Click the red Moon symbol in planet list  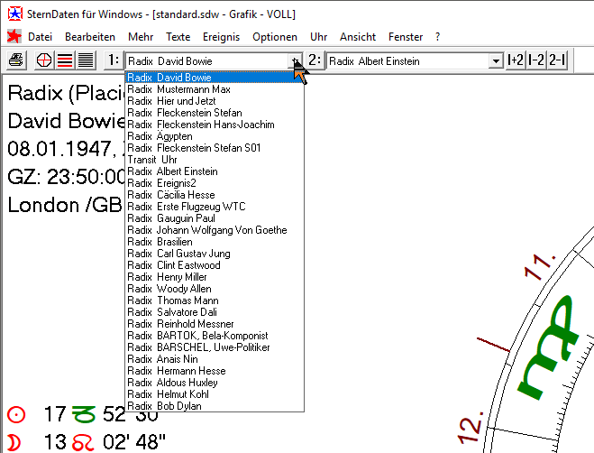point(14,443)
